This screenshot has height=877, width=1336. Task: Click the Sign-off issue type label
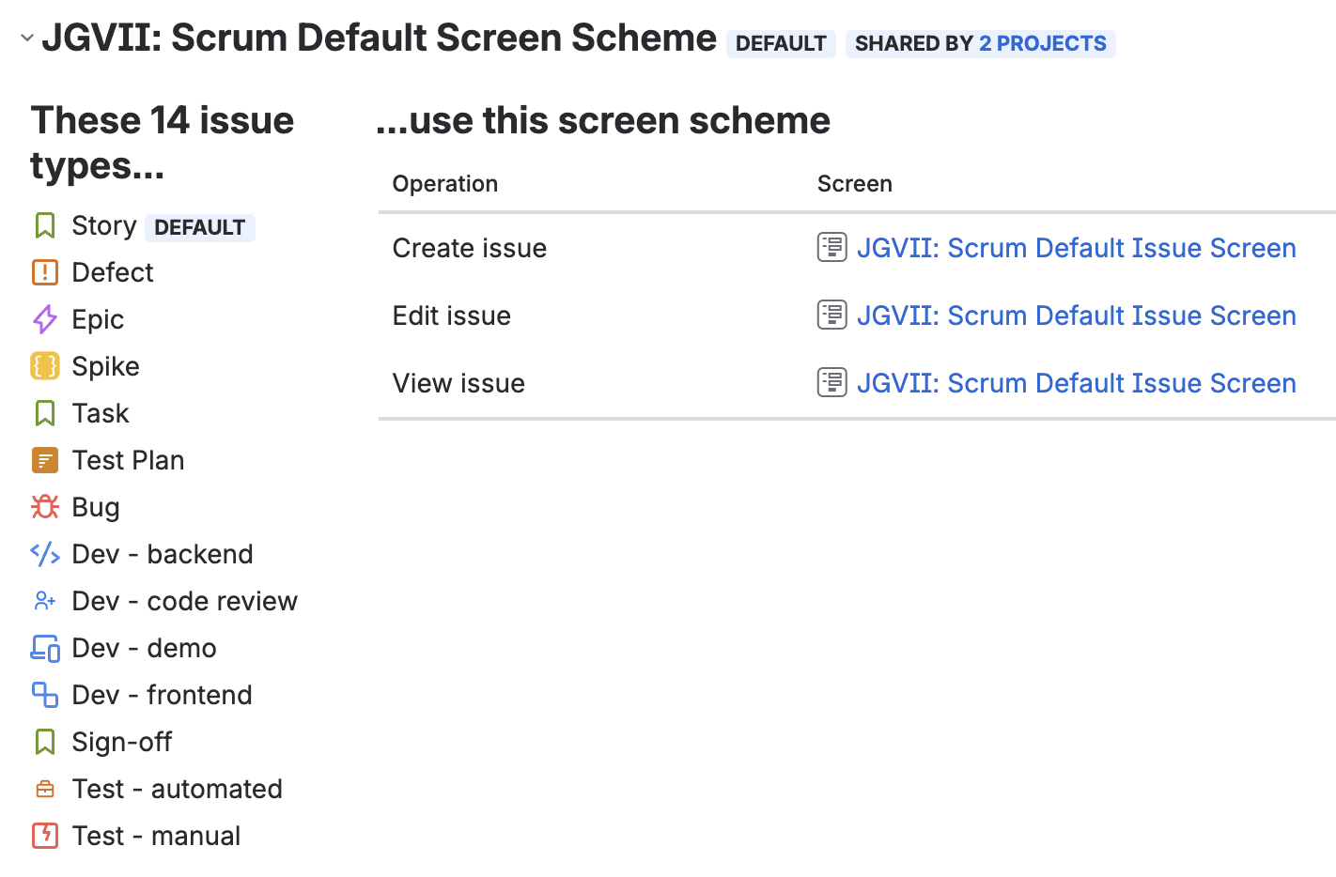click(122, 742)
